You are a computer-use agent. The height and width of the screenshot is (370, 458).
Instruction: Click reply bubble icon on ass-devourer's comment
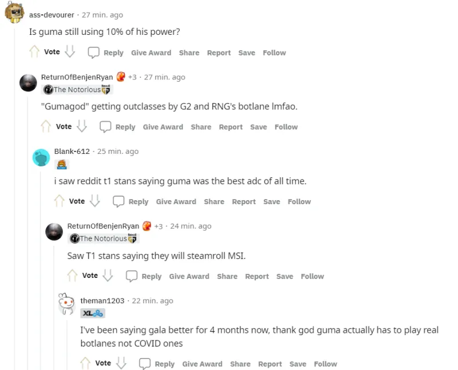[x=93, y=53]
